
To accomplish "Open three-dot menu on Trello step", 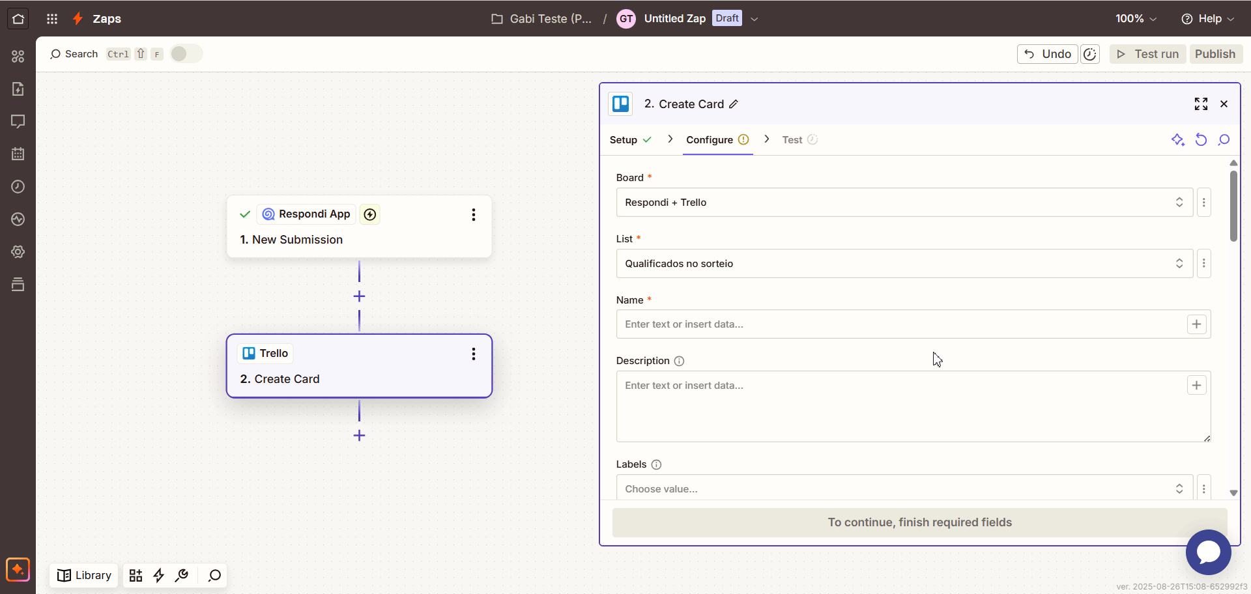I will pyautogui.click(x=474, y=354).
